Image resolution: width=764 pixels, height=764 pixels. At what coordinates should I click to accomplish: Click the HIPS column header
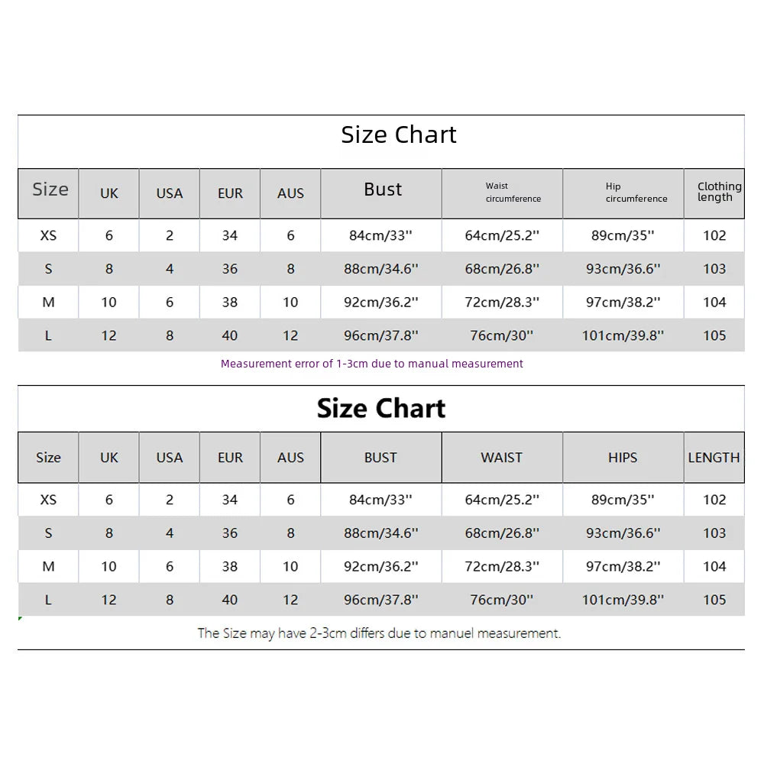point(623,458)
